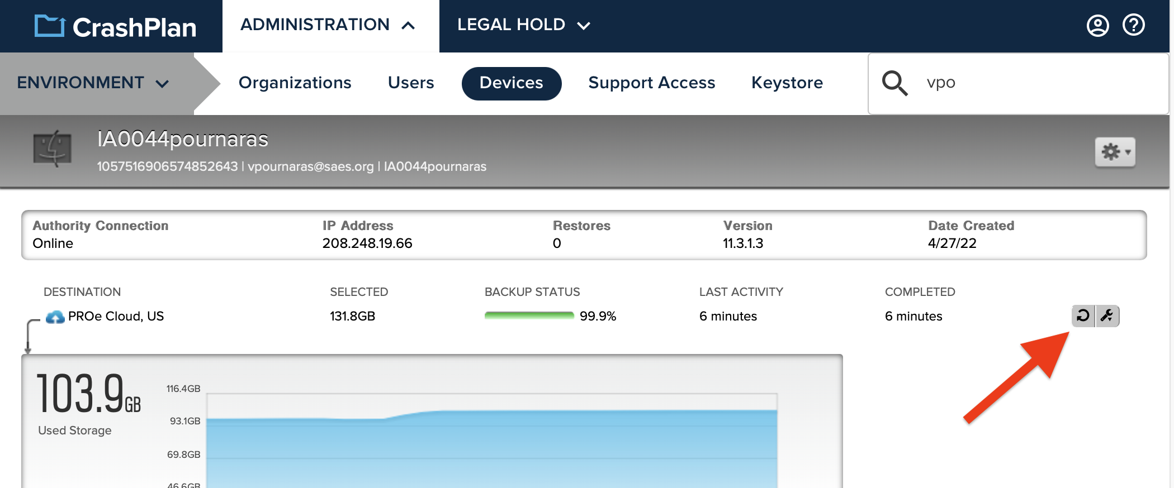Switch to the Users tab
1174x488 pixels.
(x=411, y=83)
